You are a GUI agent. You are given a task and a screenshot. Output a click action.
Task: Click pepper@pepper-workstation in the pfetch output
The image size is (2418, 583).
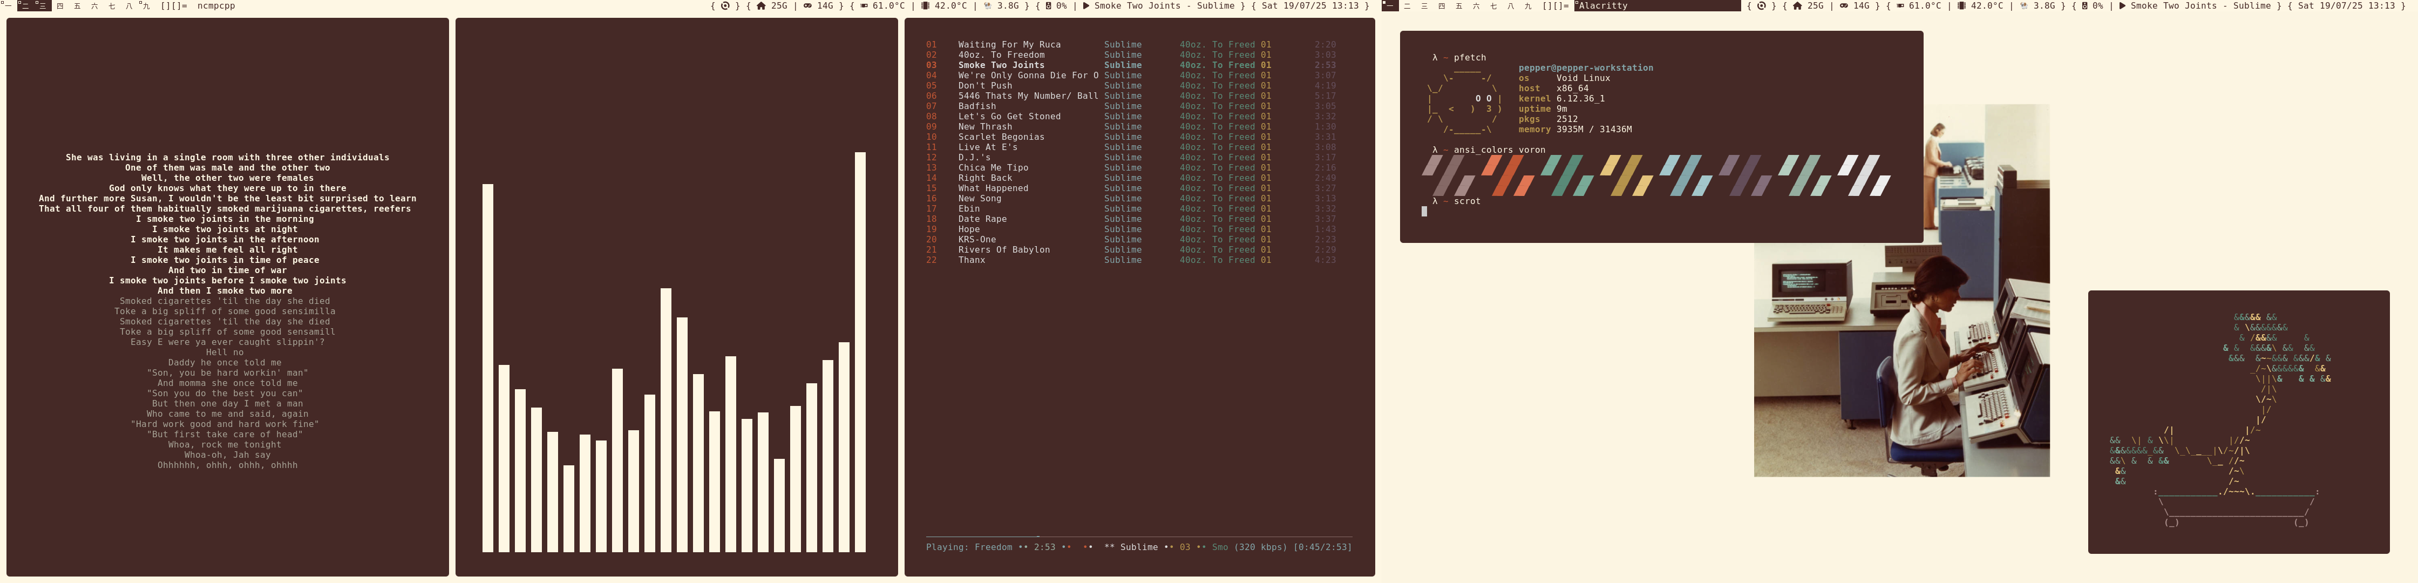[1586, 67]
